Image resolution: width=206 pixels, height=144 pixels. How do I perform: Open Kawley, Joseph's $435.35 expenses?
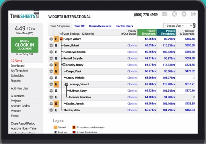tap(190, 104)
